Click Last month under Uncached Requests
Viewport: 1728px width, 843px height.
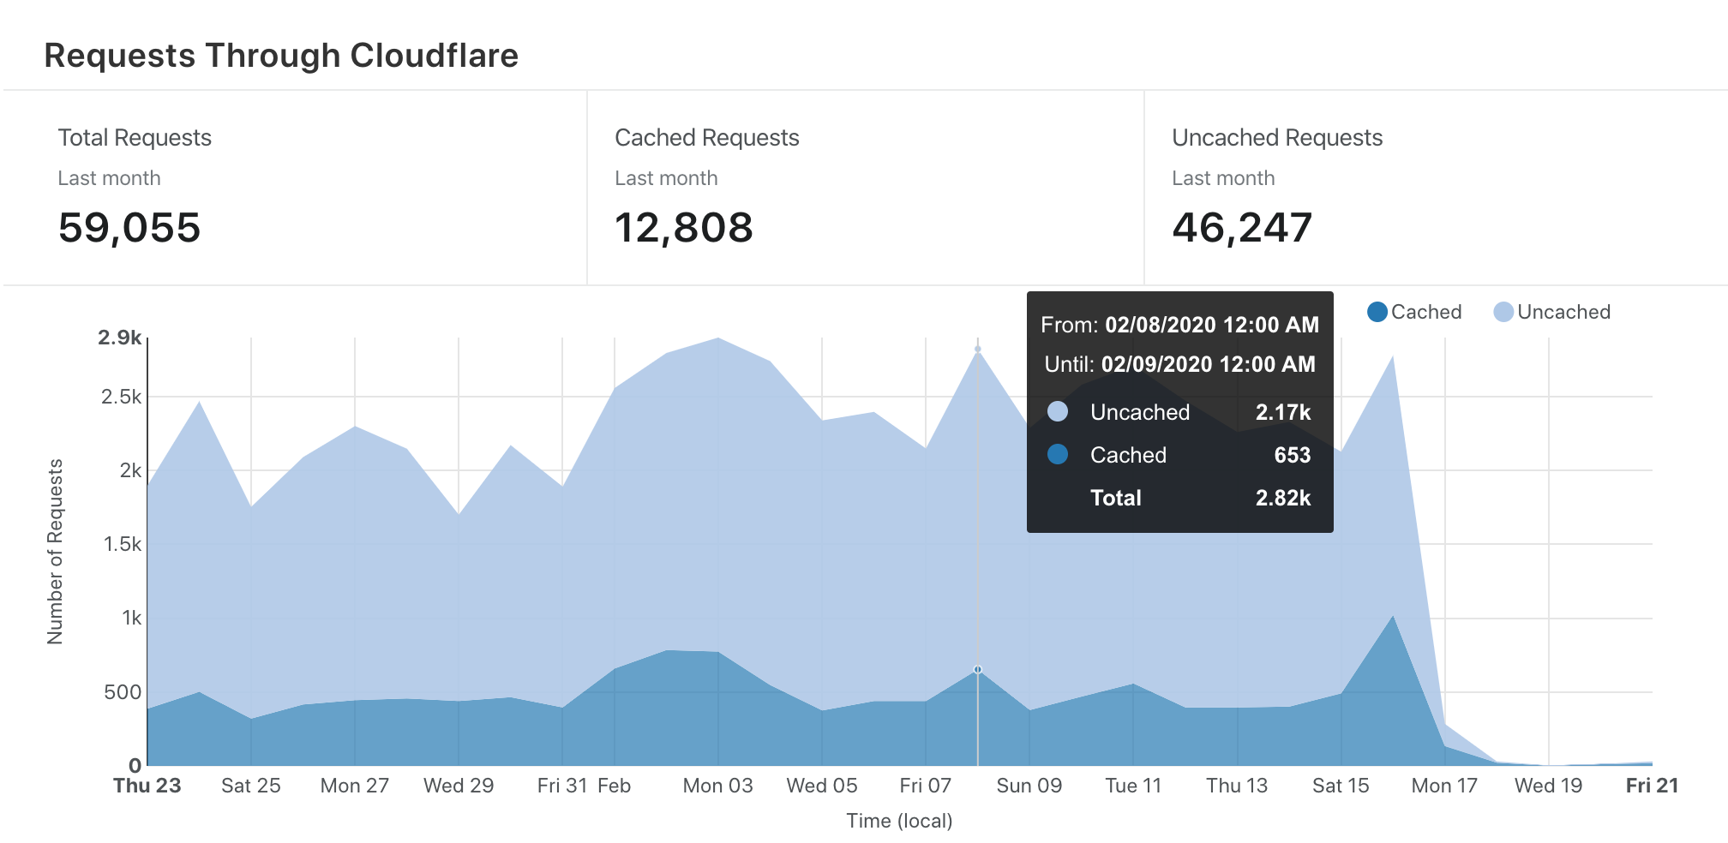point(1223,178)
